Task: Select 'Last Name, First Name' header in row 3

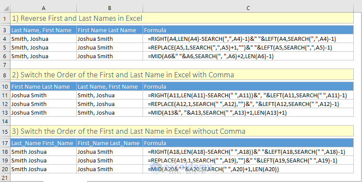Action: (x=44, y=30)
